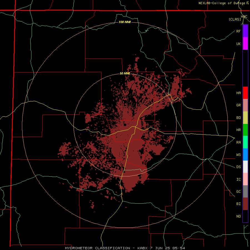This screenshot has height=250, width=250.
Task: Select the green HR color swatch
Action: coord(245,130)
